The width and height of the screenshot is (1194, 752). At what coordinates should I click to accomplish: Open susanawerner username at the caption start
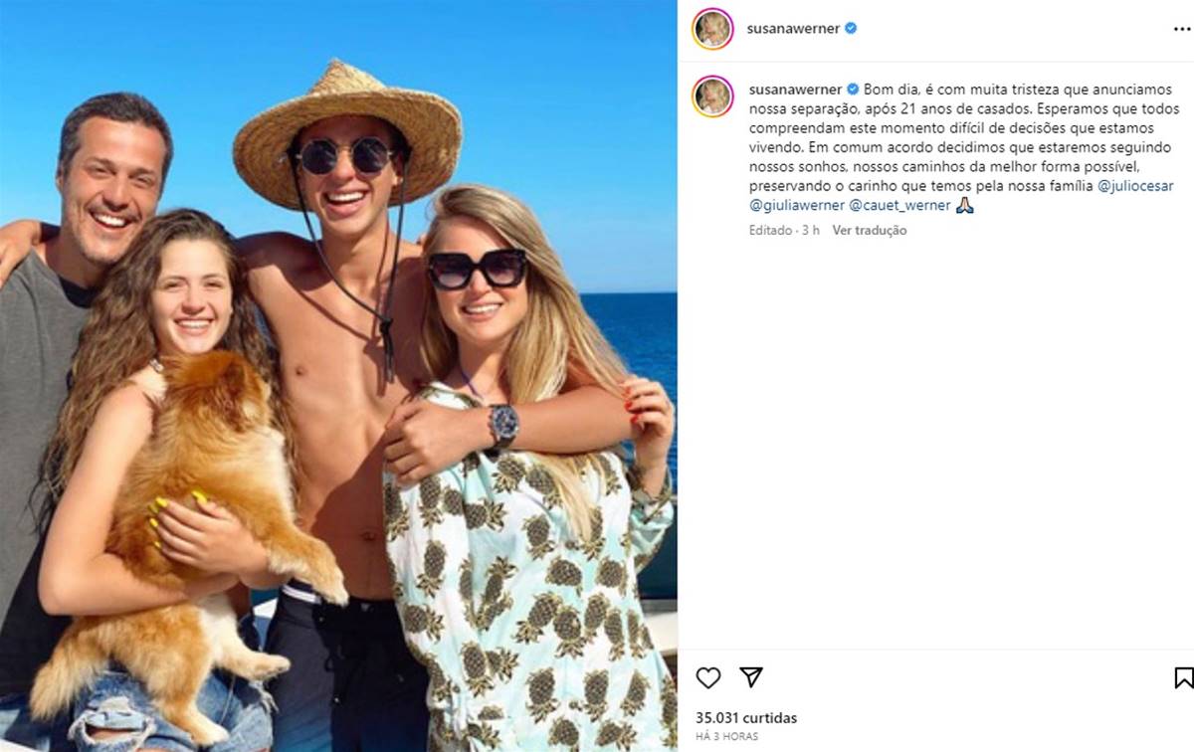795,89
